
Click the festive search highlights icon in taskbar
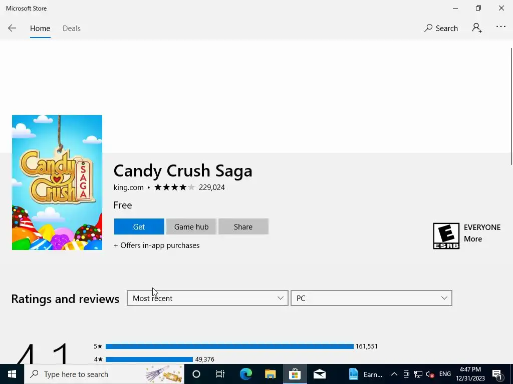pos(164,374)
